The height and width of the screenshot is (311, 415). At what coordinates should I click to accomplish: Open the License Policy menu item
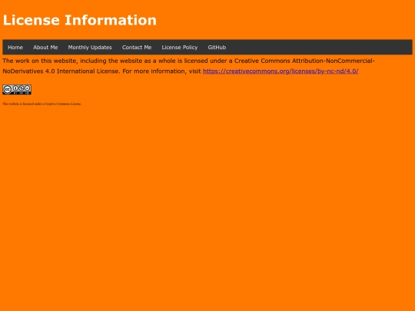click(x=180, y=48)
